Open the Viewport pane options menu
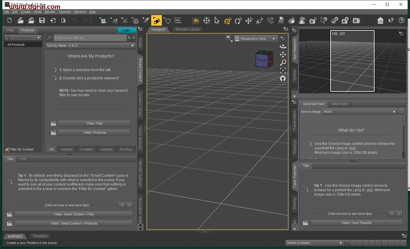The height and width of the screenshot is (249, 410). click(286, 29)
